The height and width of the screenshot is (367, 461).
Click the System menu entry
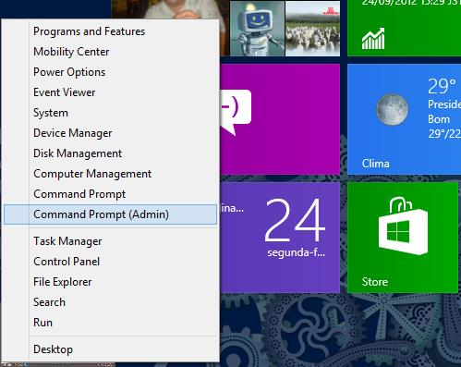110,113
